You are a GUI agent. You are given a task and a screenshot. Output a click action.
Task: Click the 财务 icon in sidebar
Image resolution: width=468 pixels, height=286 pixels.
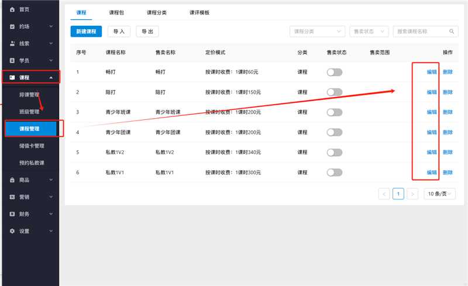coord(12,214)
